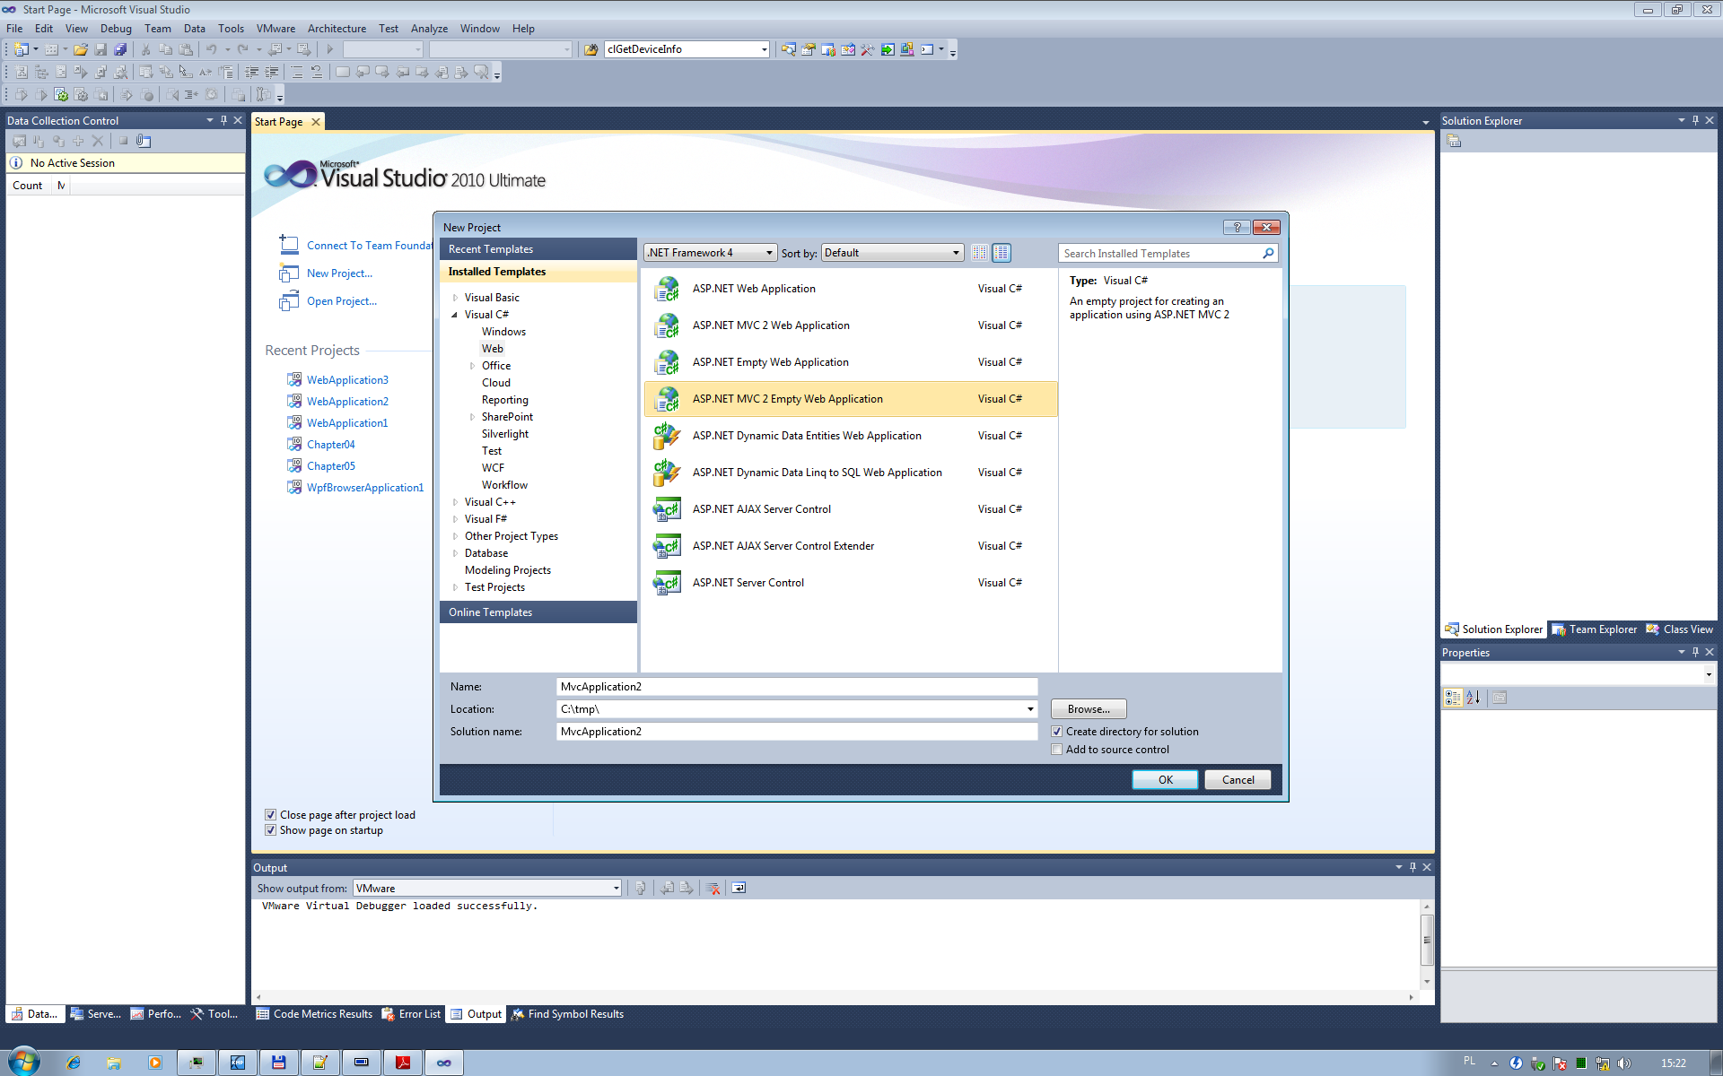Expand the SharePoint tree node
The image size is (1723, 1076).
[x=472, y=417]
